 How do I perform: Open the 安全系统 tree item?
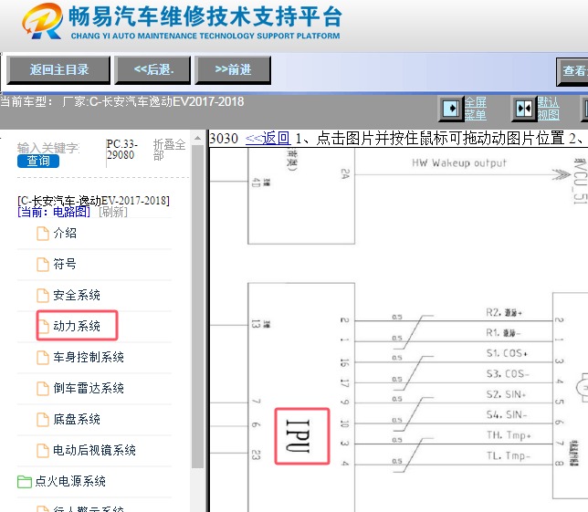pos(77,296)
